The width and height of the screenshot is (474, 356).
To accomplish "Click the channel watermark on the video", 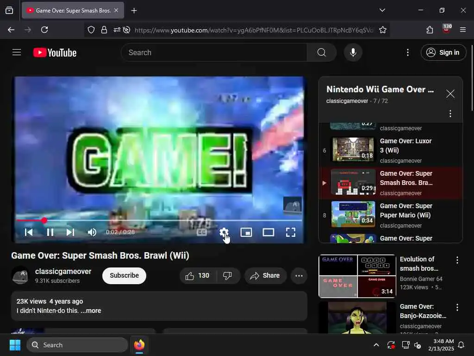I will coord(293,205).
